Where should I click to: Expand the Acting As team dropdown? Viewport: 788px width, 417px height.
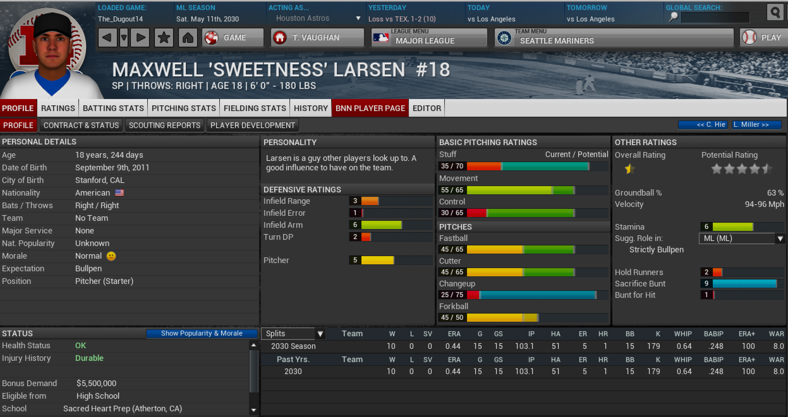coord(358,18)
